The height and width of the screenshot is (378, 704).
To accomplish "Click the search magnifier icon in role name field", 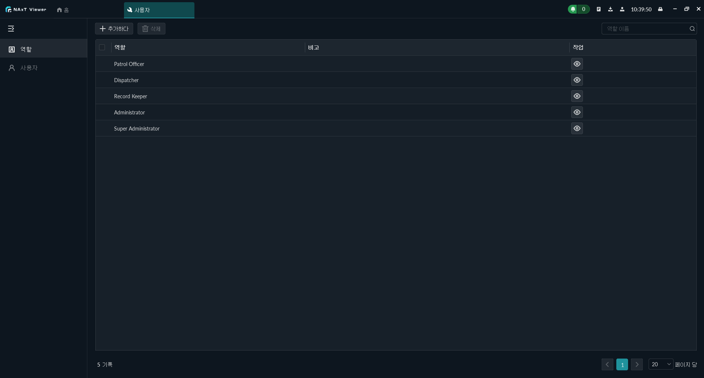I will (692, 29).
